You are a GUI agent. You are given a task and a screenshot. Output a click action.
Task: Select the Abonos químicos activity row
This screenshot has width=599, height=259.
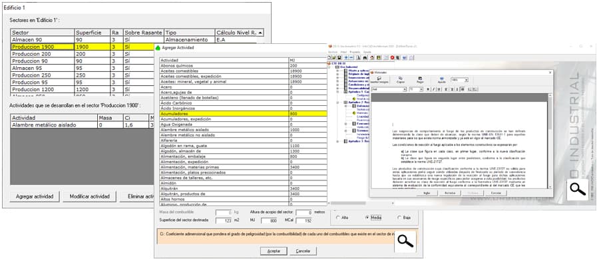pos(244,66)
